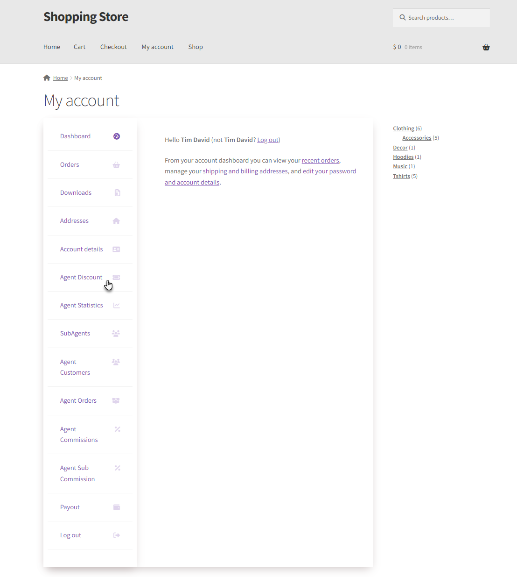The height and width of the screenshot is (577, 517).
Task: Click the header shopping basket icon
Action: click(486, 47)
